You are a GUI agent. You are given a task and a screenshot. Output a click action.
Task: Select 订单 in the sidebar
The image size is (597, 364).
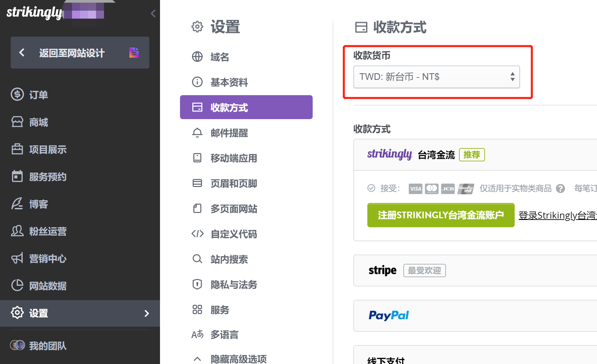click(x=39, y=95)
